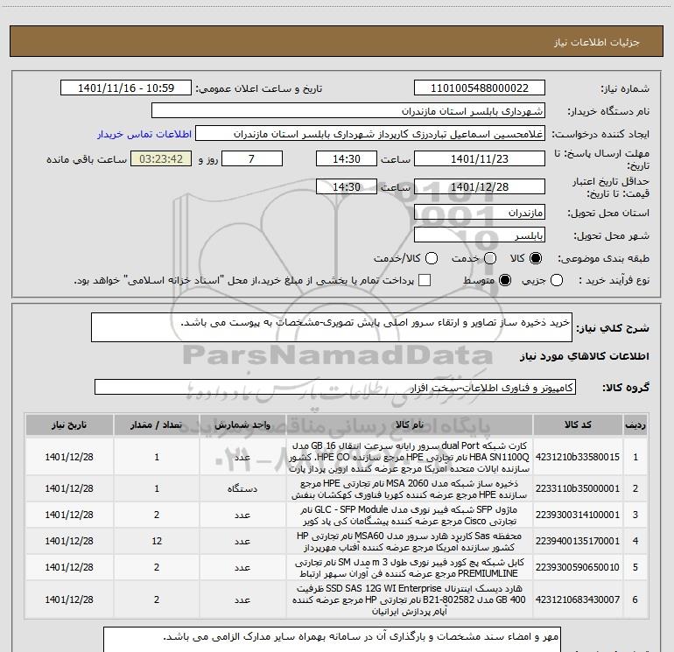This screenshot has width=674, height=652.
Task: Select item code 4231210b33580015
Action: (x=578, y=457)
